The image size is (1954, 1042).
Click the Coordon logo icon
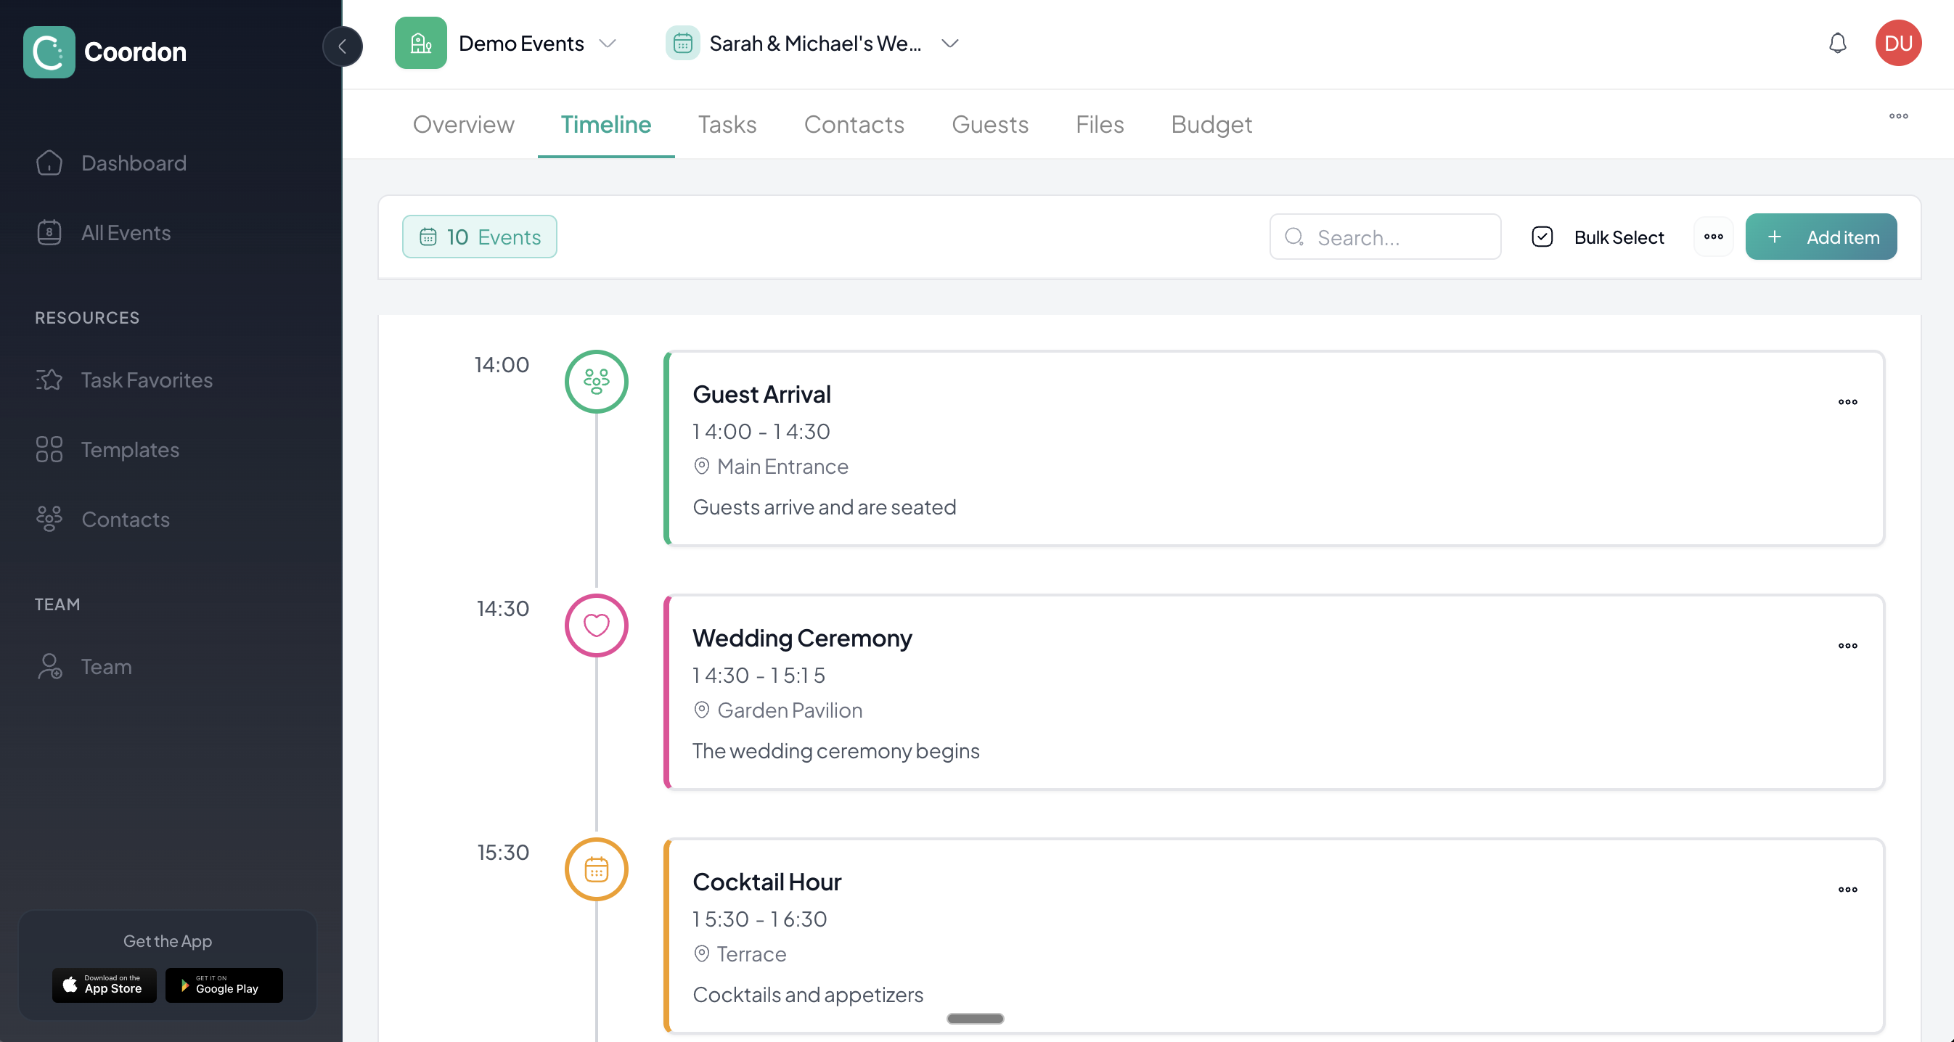pos(49,52)
